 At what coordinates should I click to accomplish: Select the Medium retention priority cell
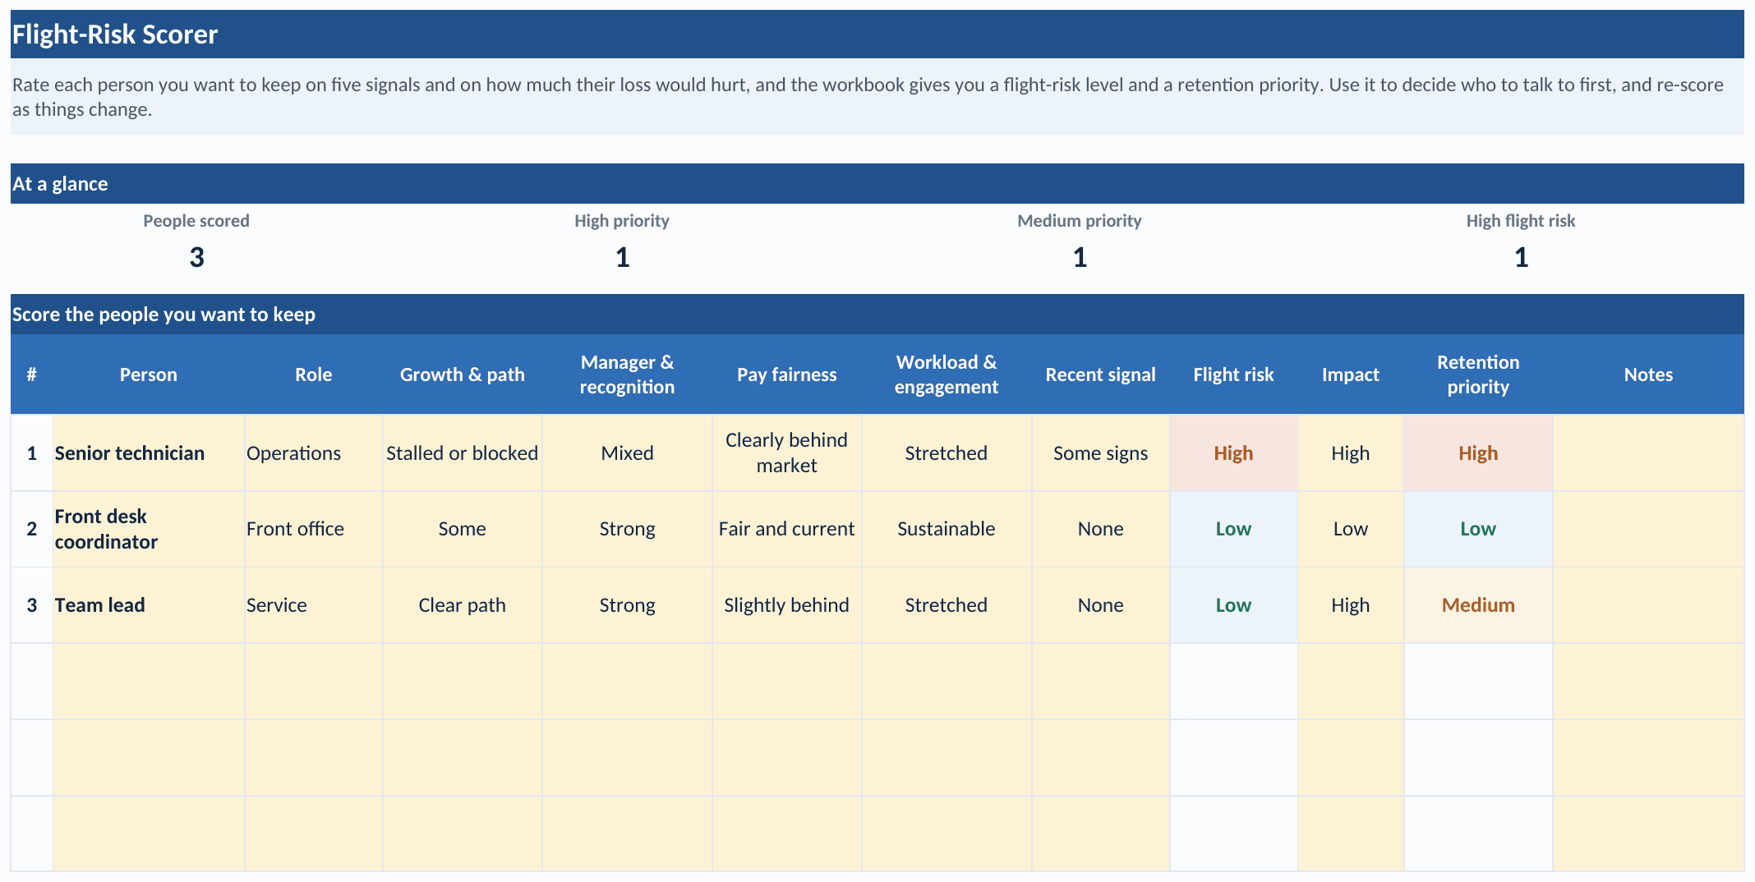click(1478, 605)
